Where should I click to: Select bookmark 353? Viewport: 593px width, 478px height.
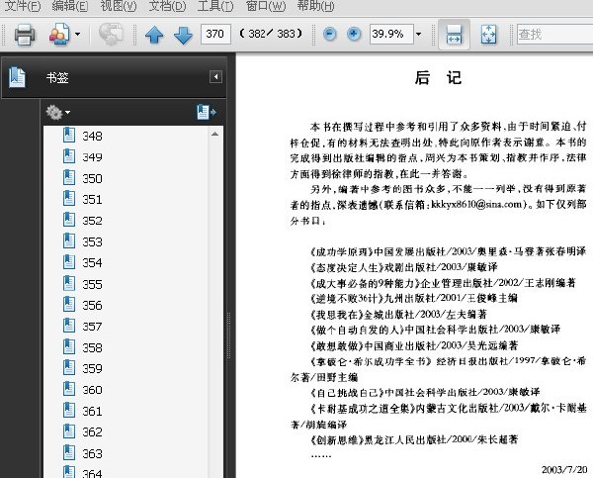tap(92, 241)
